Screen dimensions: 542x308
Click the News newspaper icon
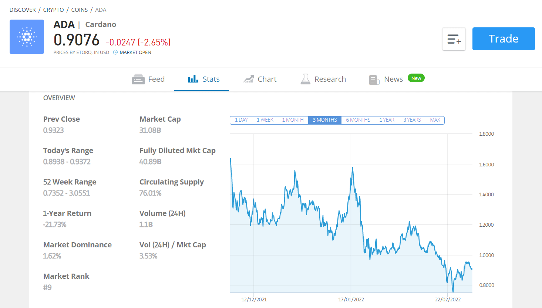coord(374,79)
